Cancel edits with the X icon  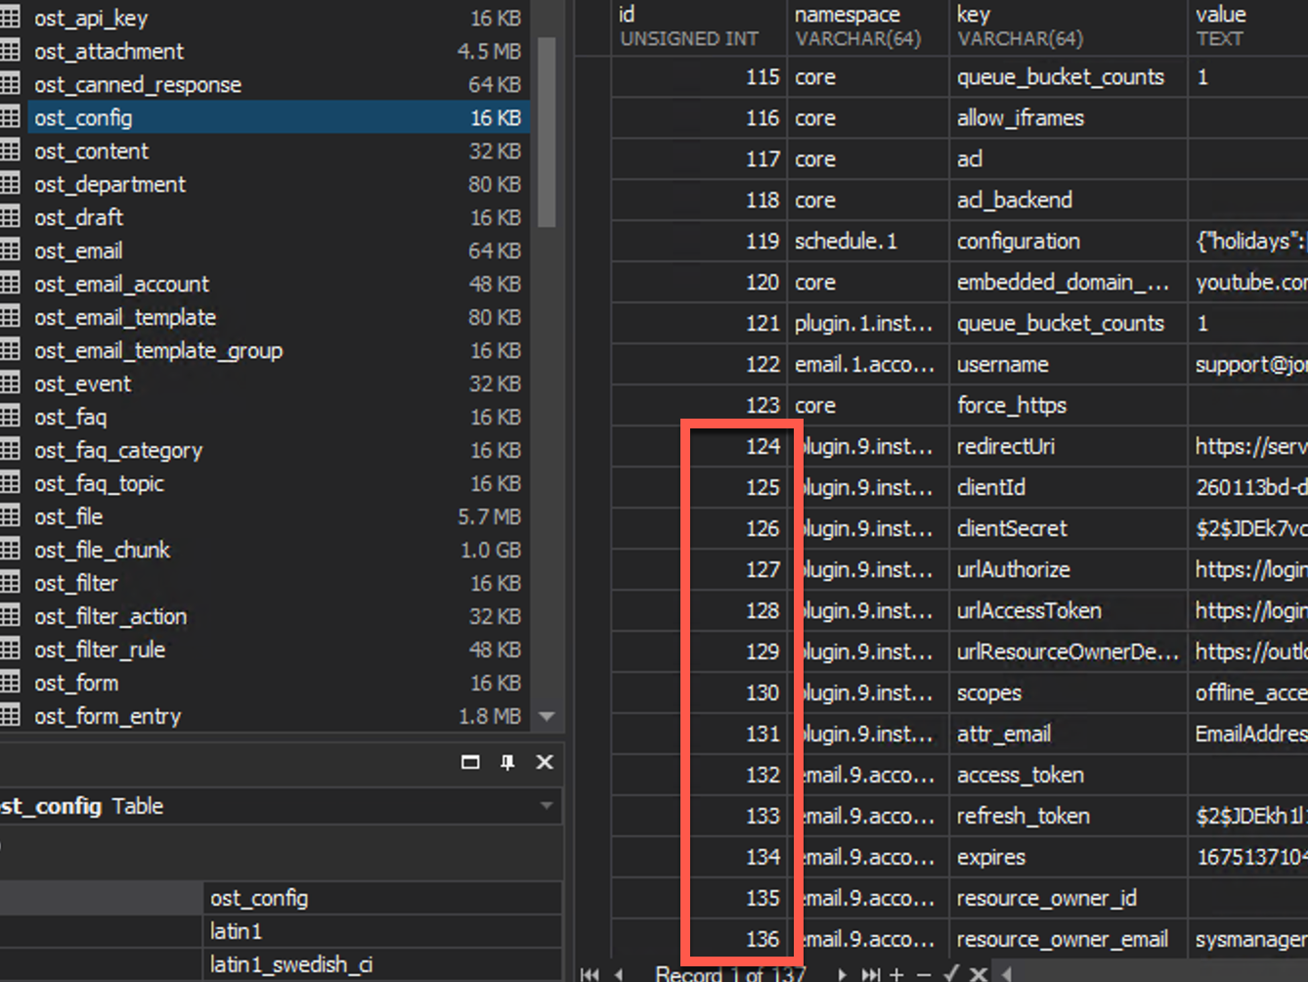point(978,974)
